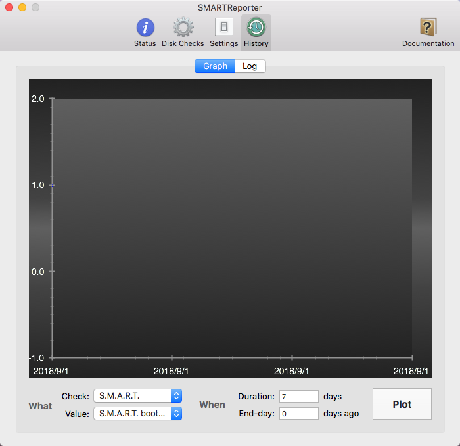Close the SMARTReporter window
460x446 pixels.
pos(9,7)
